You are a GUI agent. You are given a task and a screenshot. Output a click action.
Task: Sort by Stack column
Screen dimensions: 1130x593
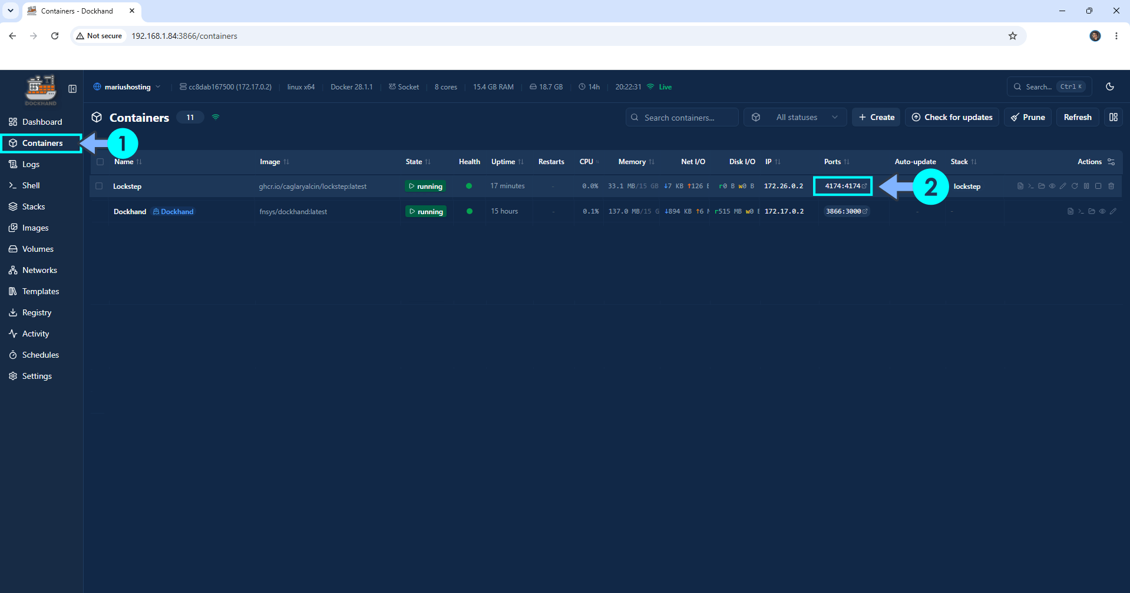coord(963,162)
